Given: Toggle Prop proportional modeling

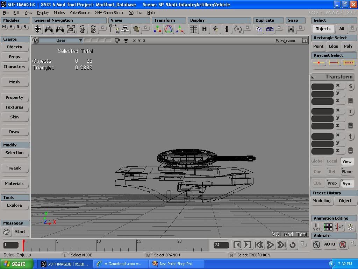Looking at the screenshot, I should click(332, 183).
